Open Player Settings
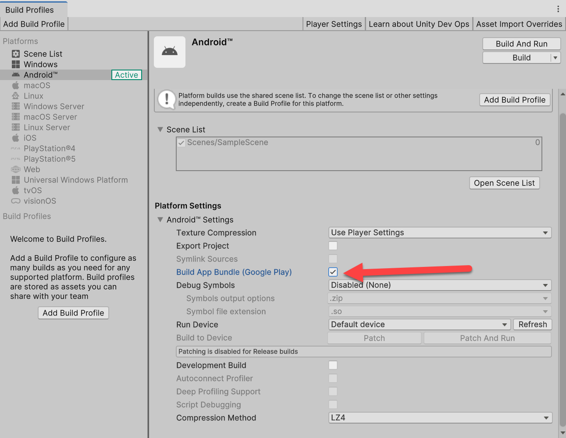 334,24
